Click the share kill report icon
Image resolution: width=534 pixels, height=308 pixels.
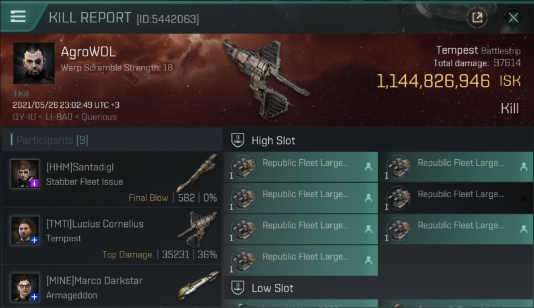477,17
